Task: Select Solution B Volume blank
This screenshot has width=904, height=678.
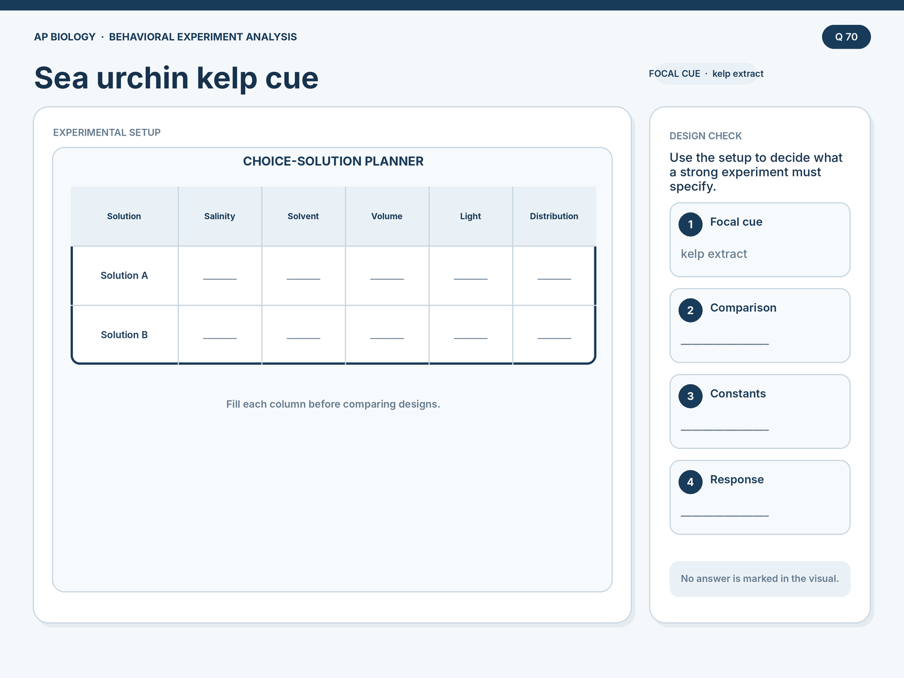Action: (387, 335)
